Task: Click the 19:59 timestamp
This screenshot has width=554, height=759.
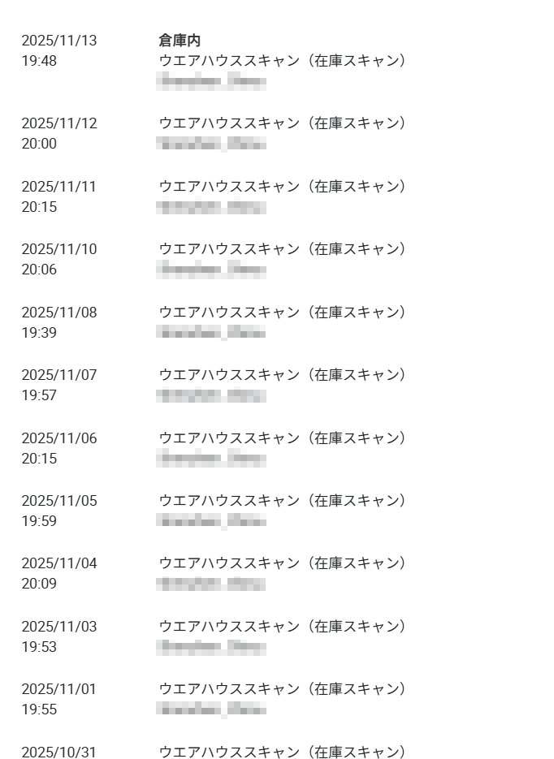Action: (x=39, y=521)
